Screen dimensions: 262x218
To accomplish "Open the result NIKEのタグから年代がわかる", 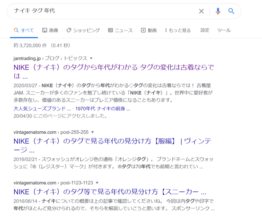I will pyautogui.click(x=114, y=72).
